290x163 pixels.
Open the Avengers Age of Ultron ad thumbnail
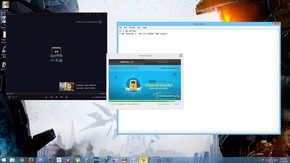click(67, 86)
